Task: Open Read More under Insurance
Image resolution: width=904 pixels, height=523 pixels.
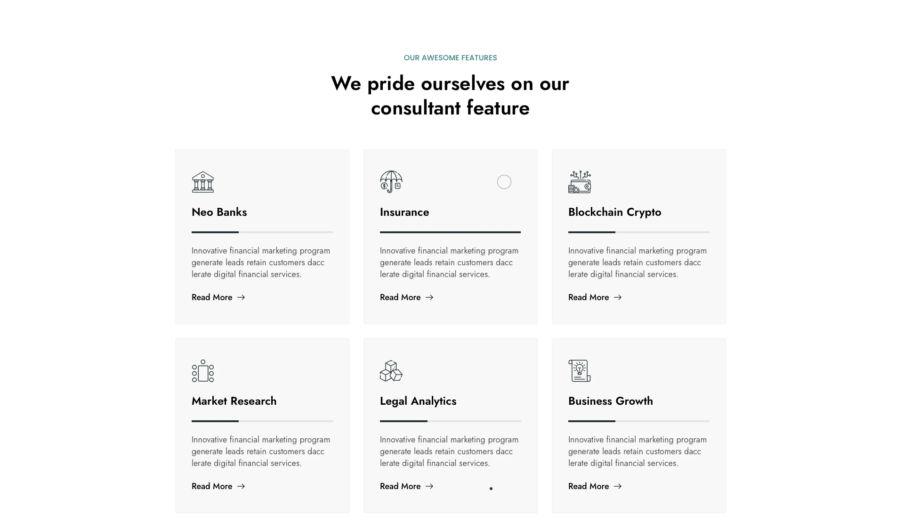Action: 400,297
